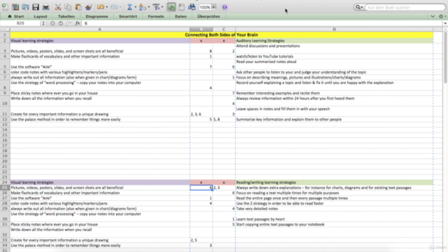Click the cell containing '2, 3, 6'
This screenshot has width=448, height=252.
[201, 111]
